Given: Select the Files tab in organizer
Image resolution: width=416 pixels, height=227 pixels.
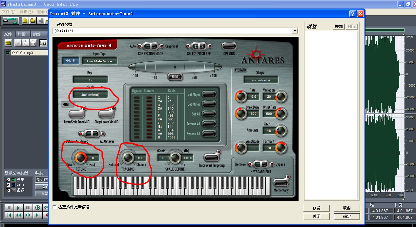Looking at the screenshot, I should click(x=8, y=34).
